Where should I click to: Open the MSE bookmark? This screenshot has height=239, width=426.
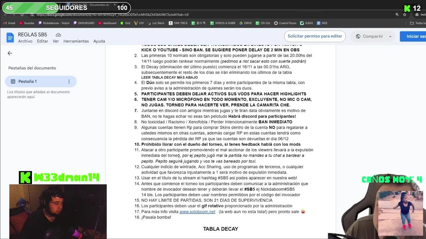322,23
